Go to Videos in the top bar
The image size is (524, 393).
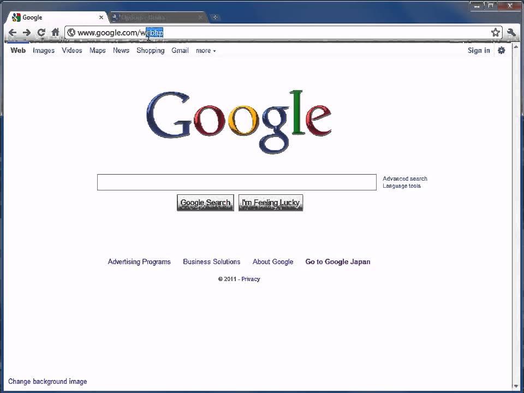point(72,50)
